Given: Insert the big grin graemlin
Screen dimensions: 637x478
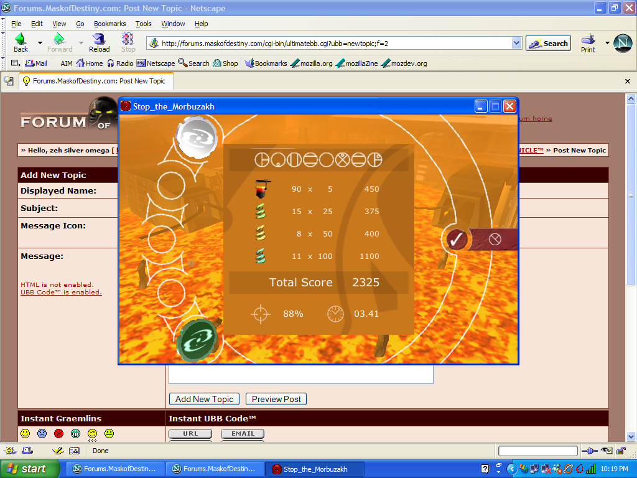Looking at the screenshot, I should click(x=75, y=434).
